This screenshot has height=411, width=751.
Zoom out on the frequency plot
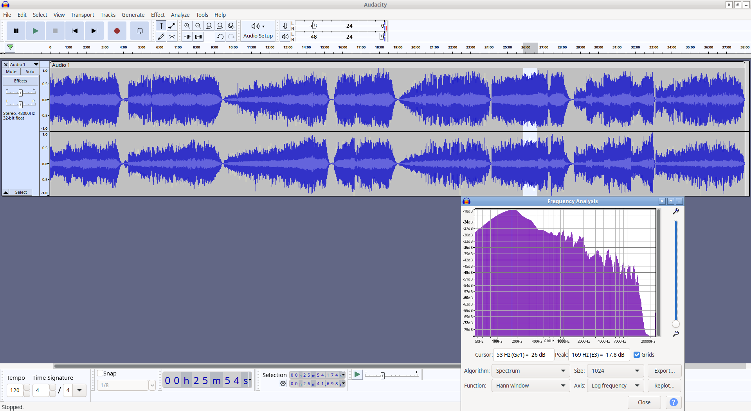[x=675, y=334]
